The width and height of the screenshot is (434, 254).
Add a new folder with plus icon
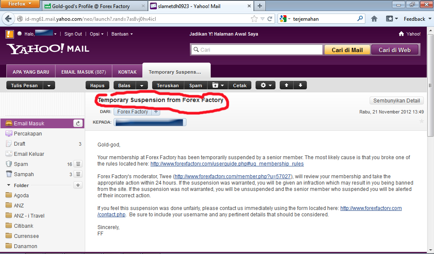click(78, 185)
